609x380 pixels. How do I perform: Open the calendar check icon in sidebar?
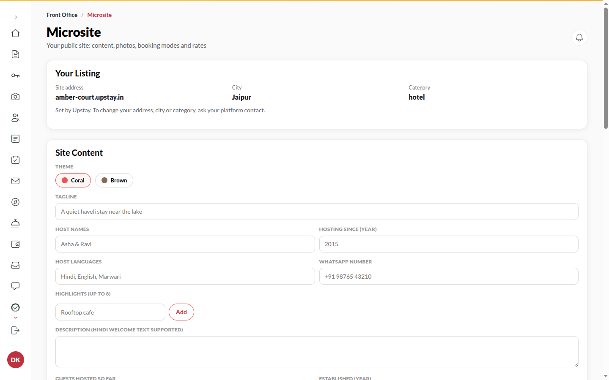16,160
